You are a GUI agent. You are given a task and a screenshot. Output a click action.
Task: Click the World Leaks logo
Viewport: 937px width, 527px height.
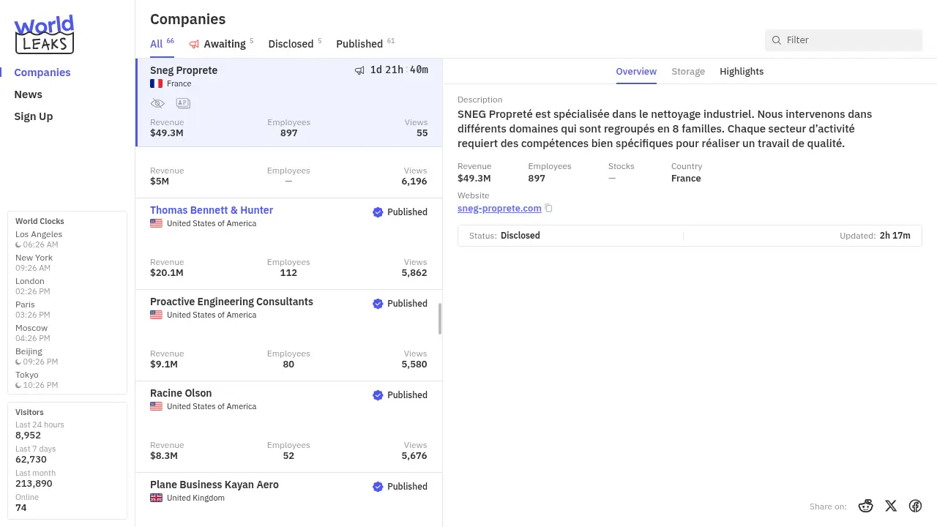tap(45, 34)
